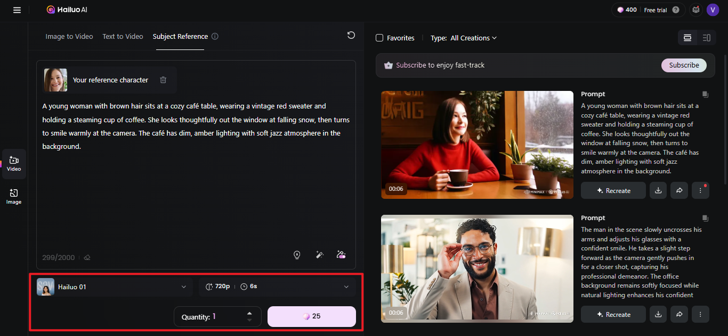Share the man with glasses video
Viewport: 728px width, 336px height.
click(x=680, y=314)
